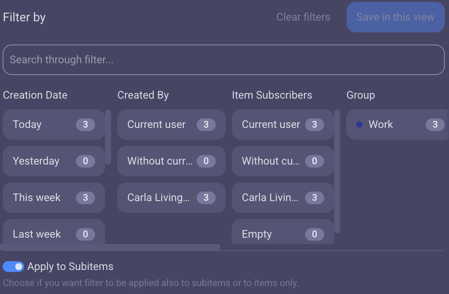Click the count badge on "Today"
Screen dimensions: 449x294
[86, 124]
